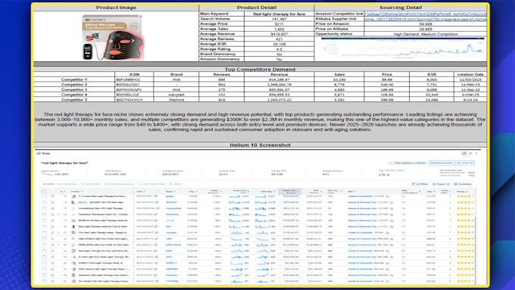Tick checkbox for the RFMFVD 4D Red Light row

(45, 220)
